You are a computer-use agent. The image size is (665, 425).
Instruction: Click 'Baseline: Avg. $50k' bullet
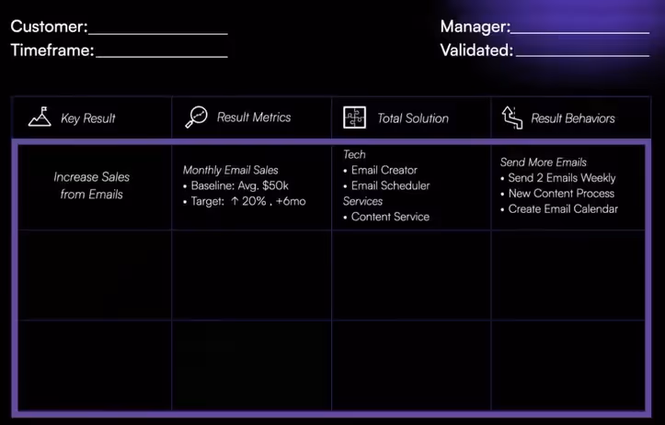click(x=235, y=185)
